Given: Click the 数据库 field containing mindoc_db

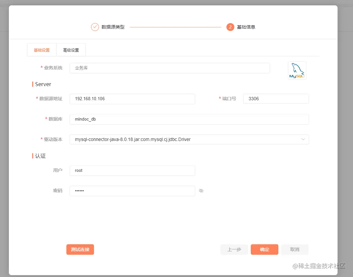Looking at the screenshot, I should point(189,119).
